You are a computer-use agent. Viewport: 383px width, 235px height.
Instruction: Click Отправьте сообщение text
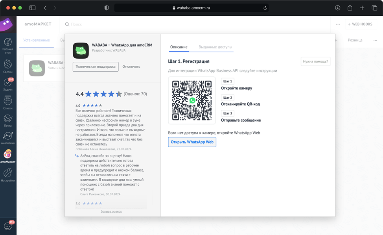point(241,120)
